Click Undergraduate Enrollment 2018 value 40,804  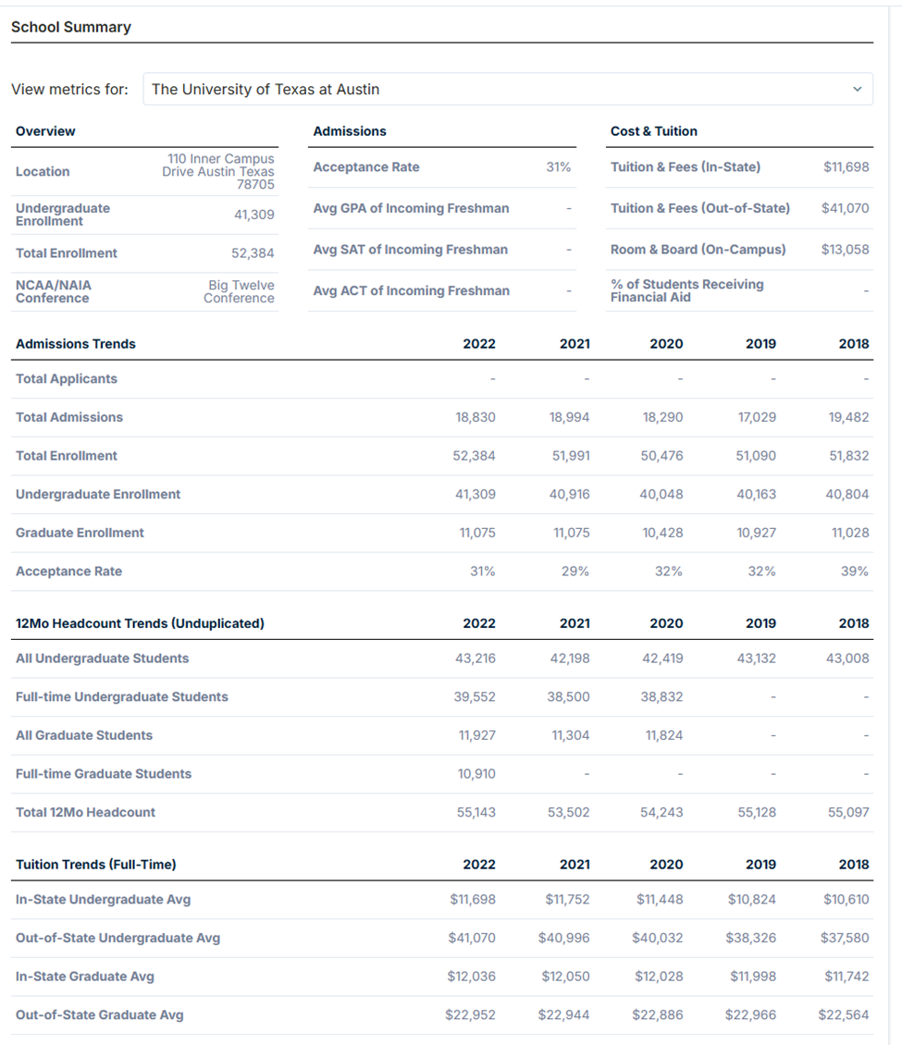tap(847, 495)
